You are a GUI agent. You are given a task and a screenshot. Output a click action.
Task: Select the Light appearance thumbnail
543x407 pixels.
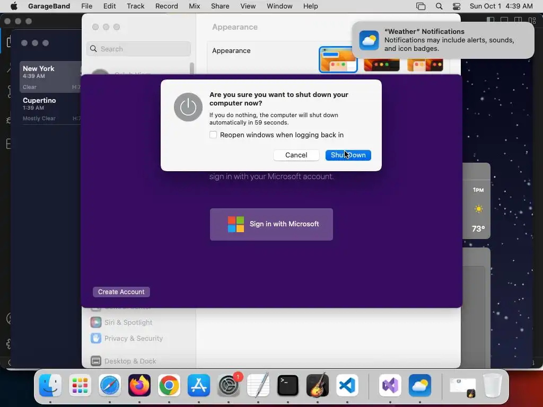tap(338, 60)
